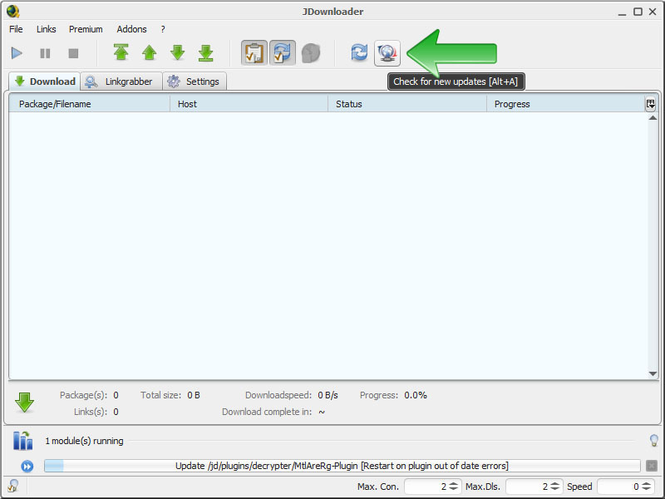Image resolution: width=665 pixels, height=499 pixels.
Task: Open the File menu
Action: pos(16,29)
